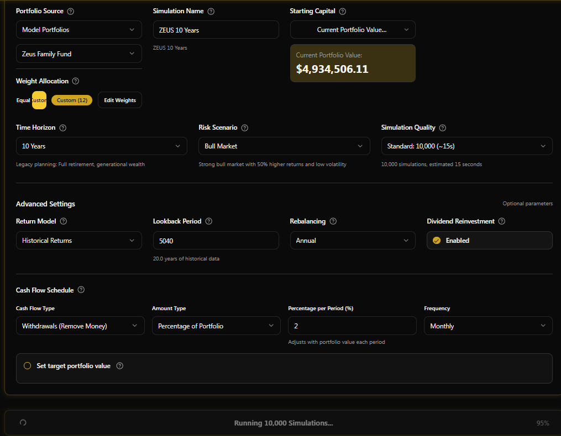Click Percentage per Period input field
This screenshot has width=561, height=436.
pos(352,326)
